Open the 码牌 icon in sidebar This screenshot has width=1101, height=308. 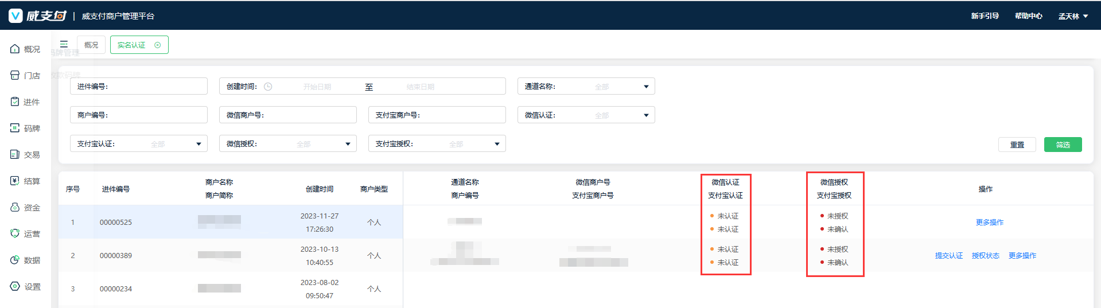[x=15, y=128]
